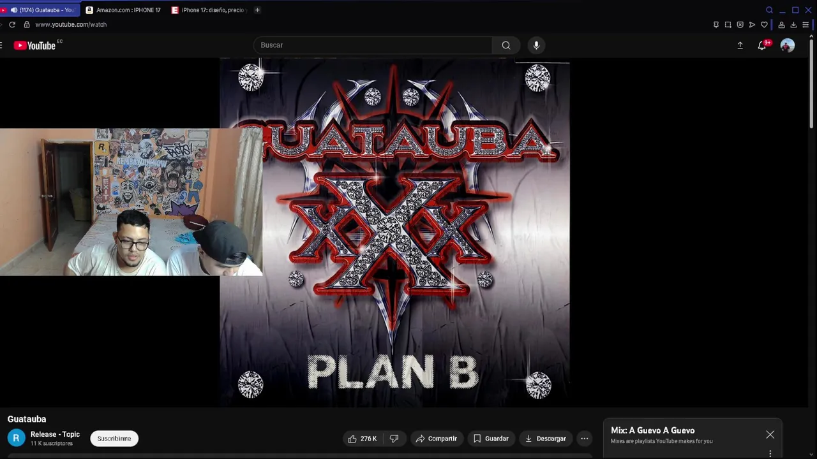Focus the Buscar search field
The image size is (817, 459).
point(373,45)
